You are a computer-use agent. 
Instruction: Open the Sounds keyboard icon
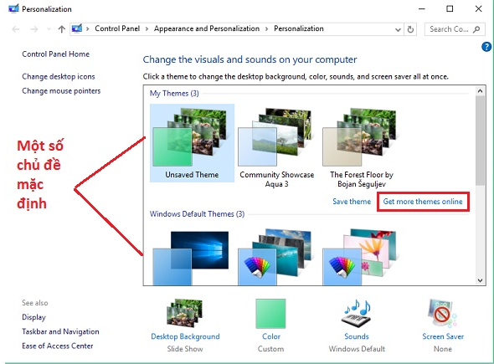(357, 314)
